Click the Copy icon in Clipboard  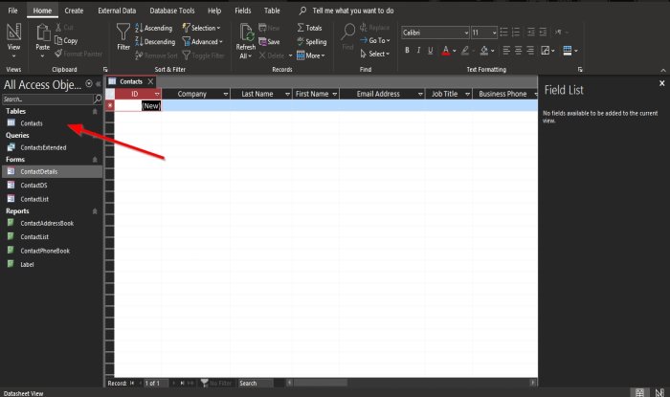pos(58,40)
